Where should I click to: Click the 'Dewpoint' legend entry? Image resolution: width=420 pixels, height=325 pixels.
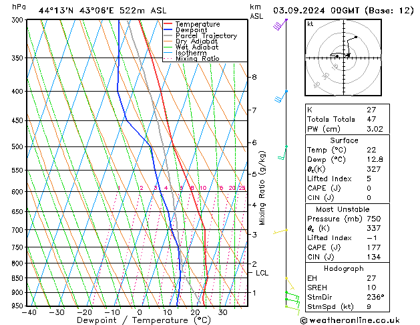tap(191, 30)
